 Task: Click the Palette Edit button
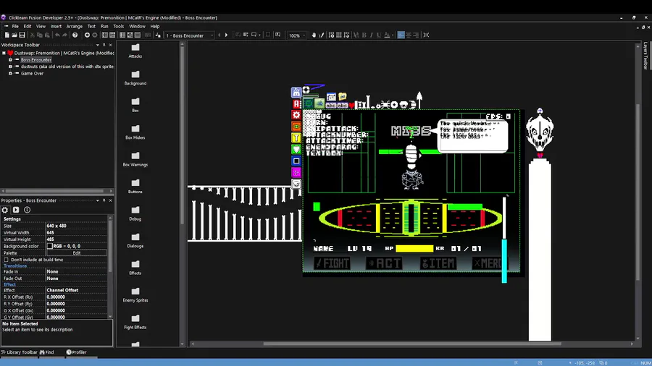pyautogui.click(x=77, y=253)
